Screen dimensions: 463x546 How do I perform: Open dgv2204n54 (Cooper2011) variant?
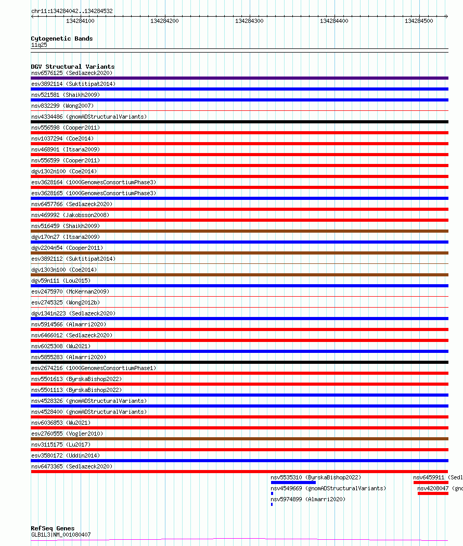click(x=67, y=248)
